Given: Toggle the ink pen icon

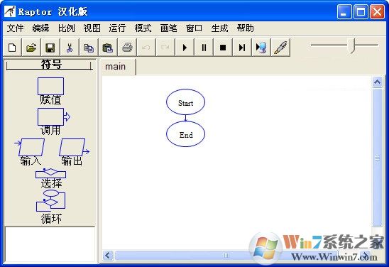Looking at the screenshot, I should pos(280,47).
